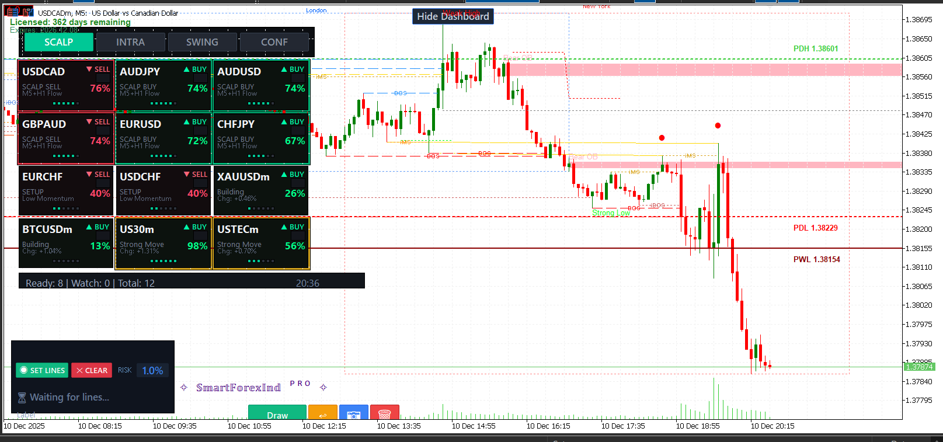Click the green BUY arrow on USTECm
943x442 pixels.
[x=284, y=227]
